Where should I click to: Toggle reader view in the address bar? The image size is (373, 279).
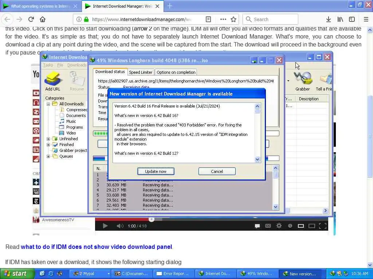pyautogui.click(x=208, y=19)
